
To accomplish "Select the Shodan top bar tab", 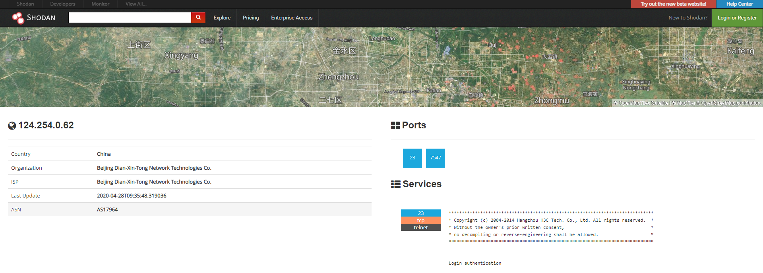I will point(25,4).
